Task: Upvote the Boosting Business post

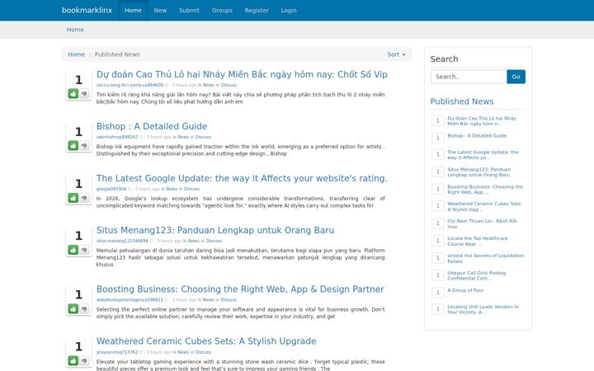Action: (73, 308)
